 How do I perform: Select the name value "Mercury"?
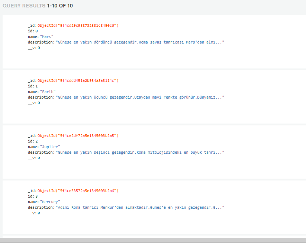coord(50,202)
